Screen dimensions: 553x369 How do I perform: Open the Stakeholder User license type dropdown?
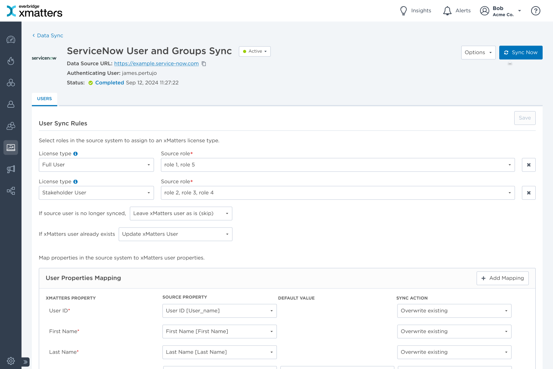[96, 193]
